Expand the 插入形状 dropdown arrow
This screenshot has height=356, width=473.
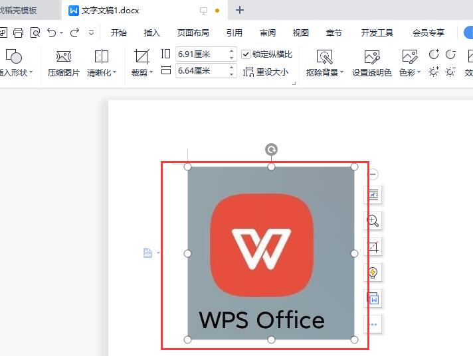tap(31, 72)
